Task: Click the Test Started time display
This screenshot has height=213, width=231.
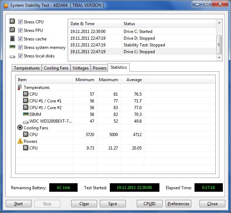Action: pos(135,187)
